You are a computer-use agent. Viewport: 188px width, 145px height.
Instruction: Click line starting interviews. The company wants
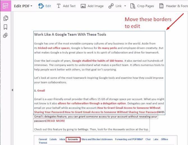(x=99, y=65)
